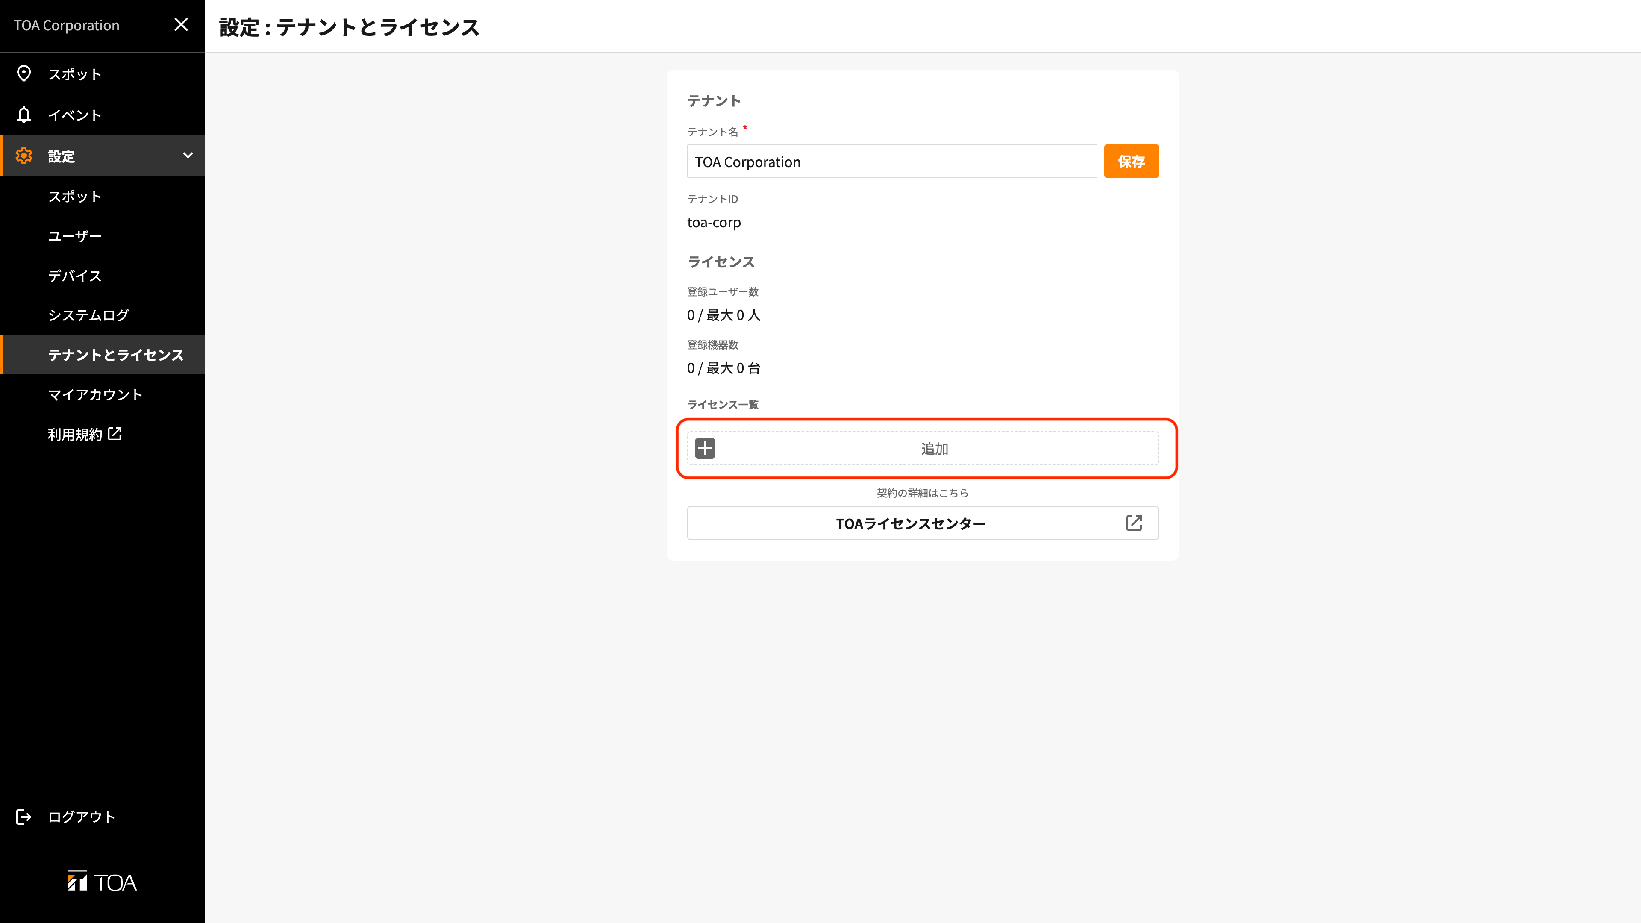Select 設定 in the sidebar menu
The image size is (1641, 923).
103,156
